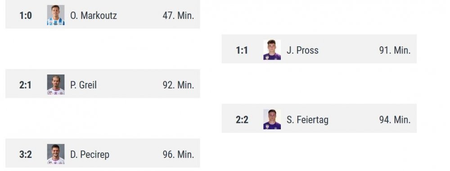Screen dimensions: 450x171
Task: Select the 96. Min. goal time
Action: pos(178,155)
